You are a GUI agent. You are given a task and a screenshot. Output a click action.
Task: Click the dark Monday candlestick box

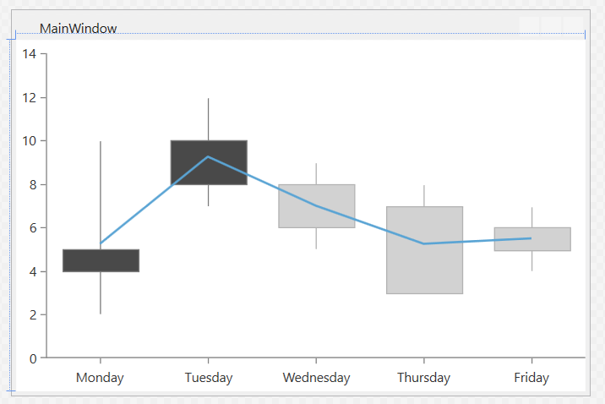(x=101, y=261)
